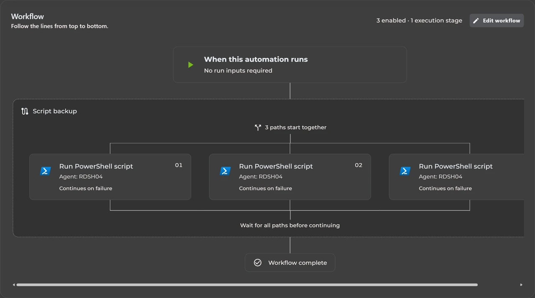The width and height of the screenshot is (535, 298).
Task: Click the green play trigger icon
Action: point(191,65)
